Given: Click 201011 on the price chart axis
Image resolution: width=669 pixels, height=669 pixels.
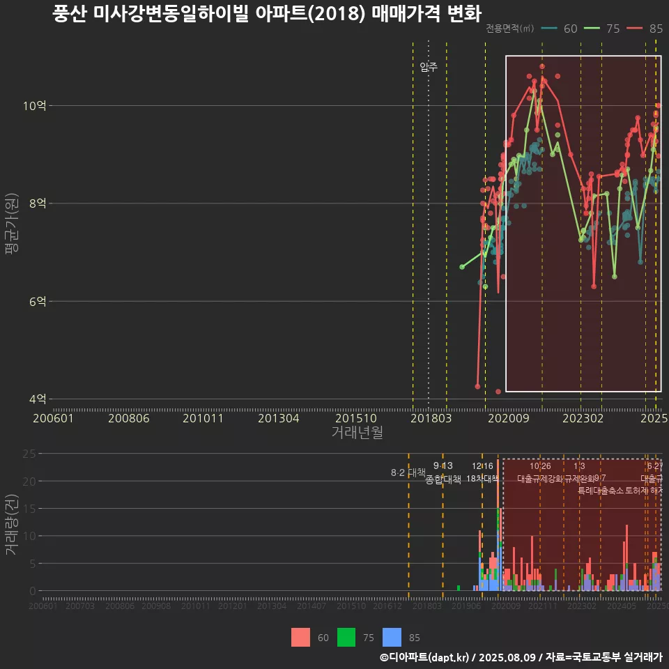Looking at the screenshot, I should [x=203, y=418].
